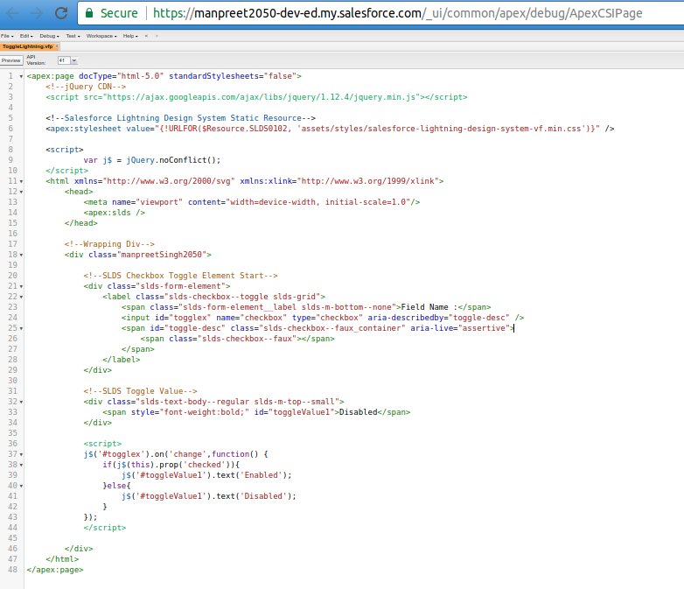Open the Help menu
This screenshot has width=684, height=589.
(129, 36)
